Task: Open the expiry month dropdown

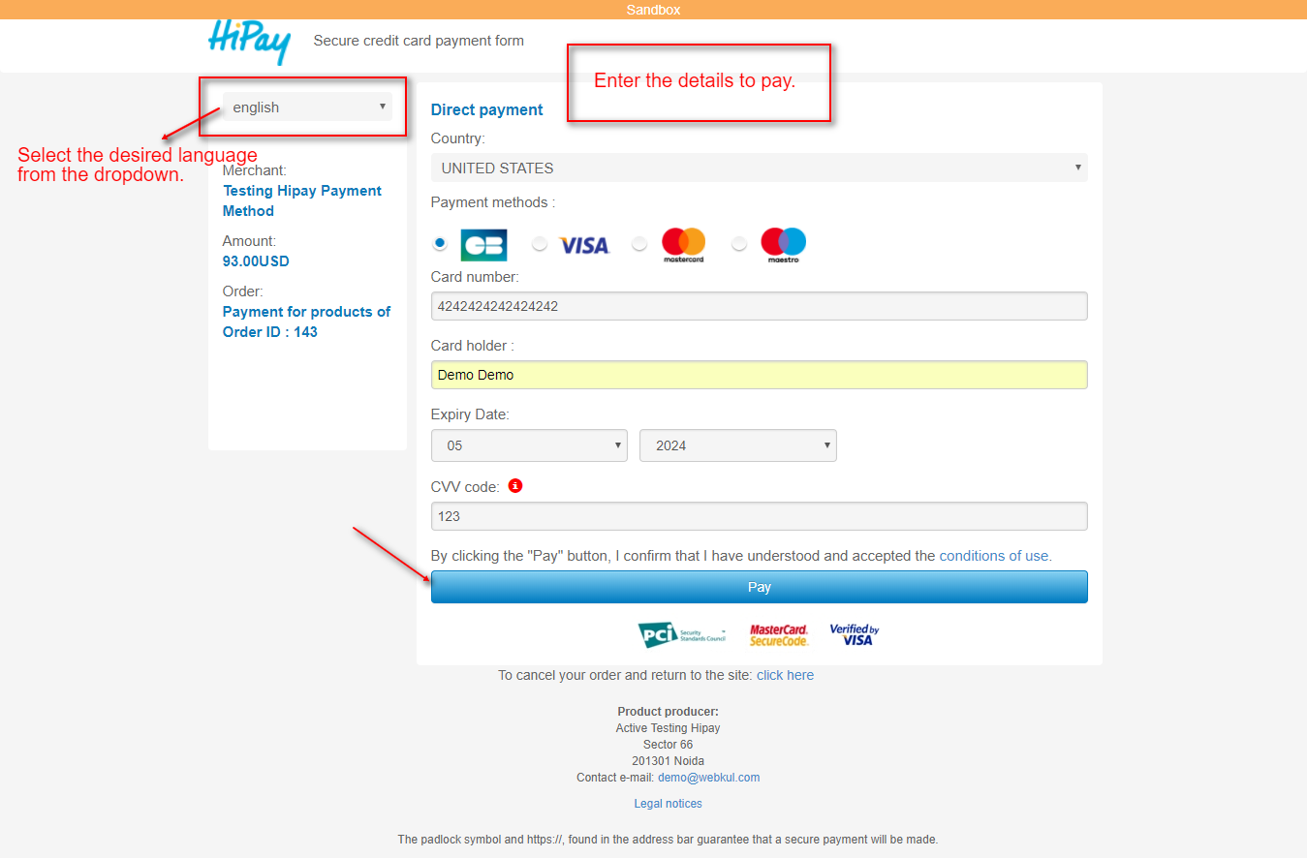Action: 529,444
